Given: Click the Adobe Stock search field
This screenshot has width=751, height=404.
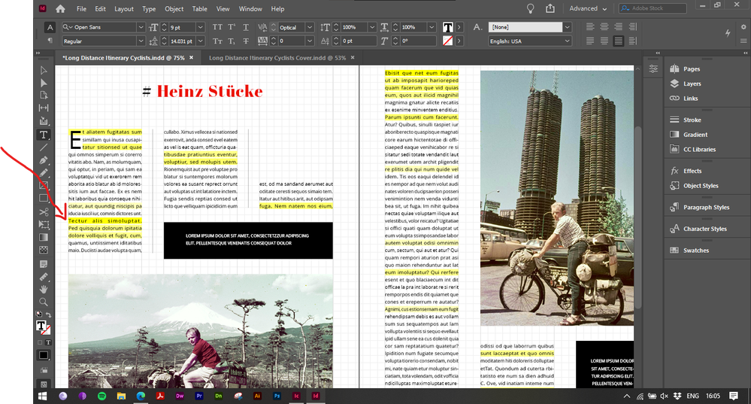Looking at the screenshot, I should coord(650,9).
